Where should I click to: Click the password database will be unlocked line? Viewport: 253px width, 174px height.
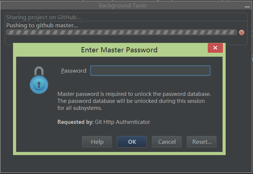pos(131,101)
